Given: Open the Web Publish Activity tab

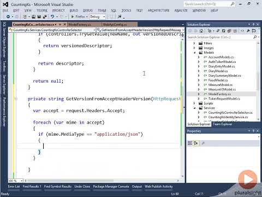Looking at the screenshot, I should tap(159, 187).
